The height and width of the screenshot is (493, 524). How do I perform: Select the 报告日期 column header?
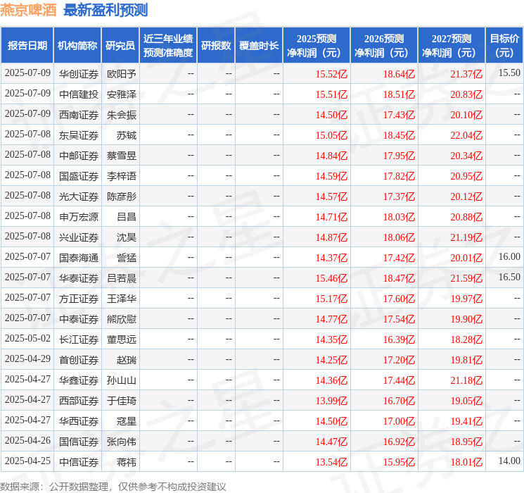pos(27,46)
